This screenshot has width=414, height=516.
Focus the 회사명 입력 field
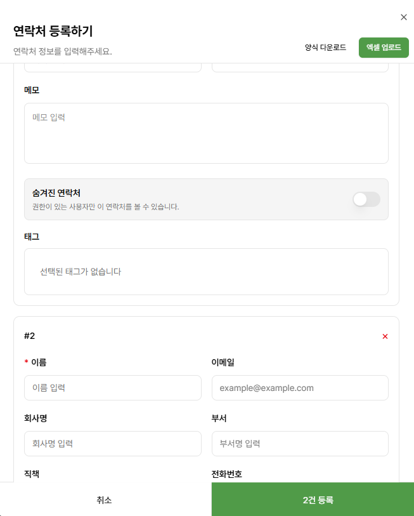click(113, 444)
